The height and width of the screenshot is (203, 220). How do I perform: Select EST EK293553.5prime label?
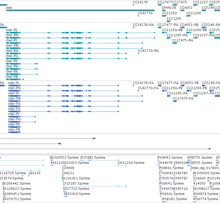pos(64,158)
